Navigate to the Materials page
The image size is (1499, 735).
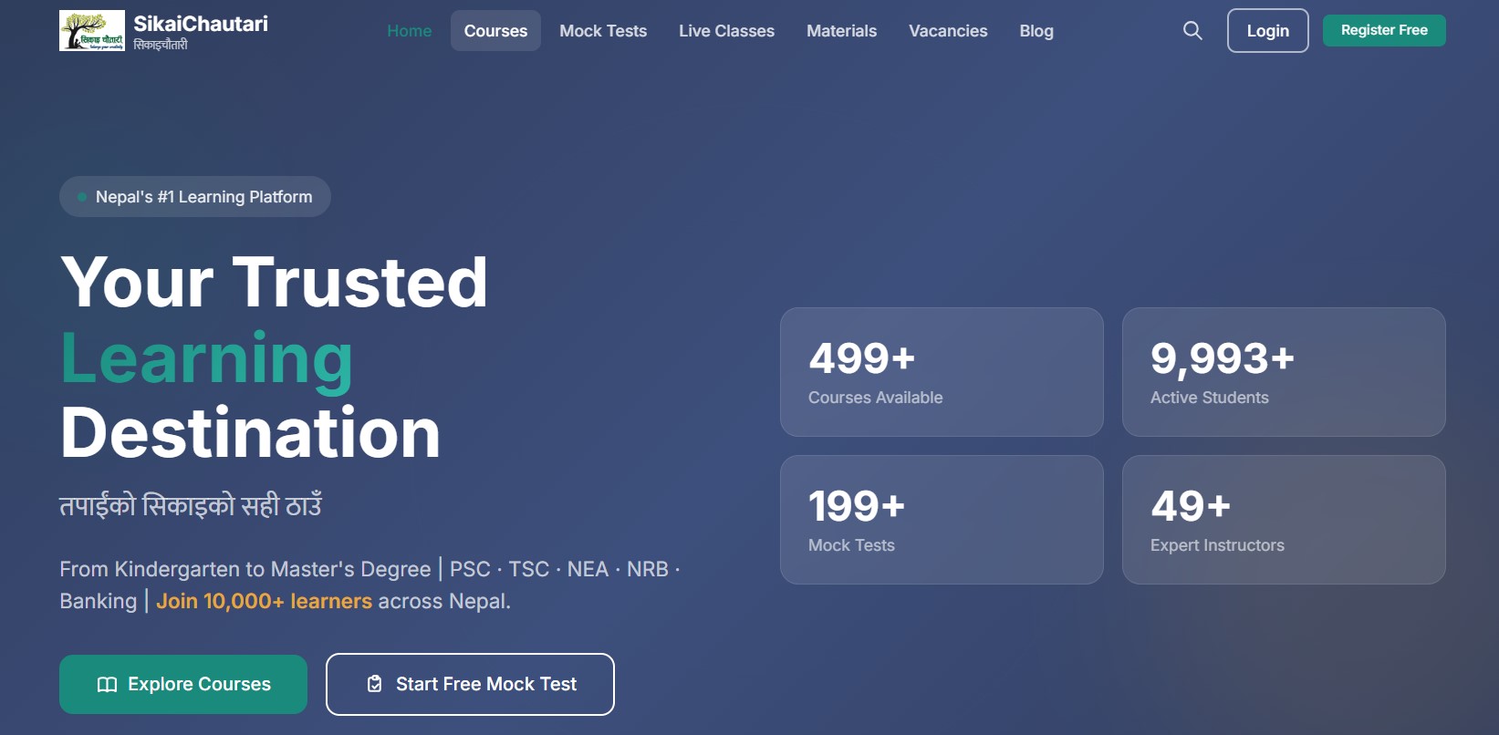[x=841, y=31]
